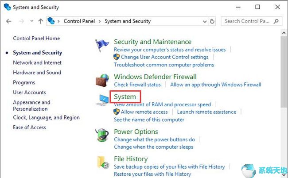This screenshot has height=178, width=288.
Task: Click the Security and Maintenance flag icon
Action: [103, 45]
